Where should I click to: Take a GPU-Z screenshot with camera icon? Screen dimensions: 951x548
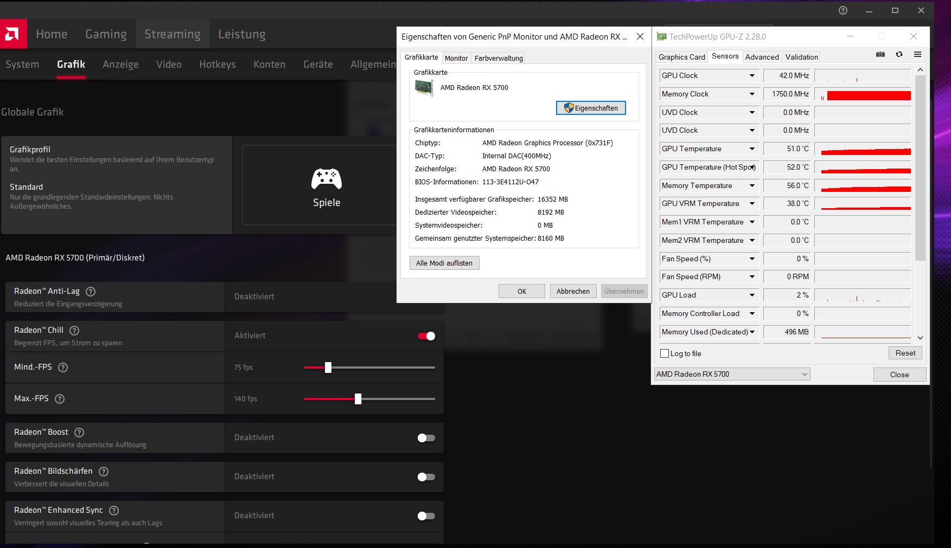click(880, 54)
